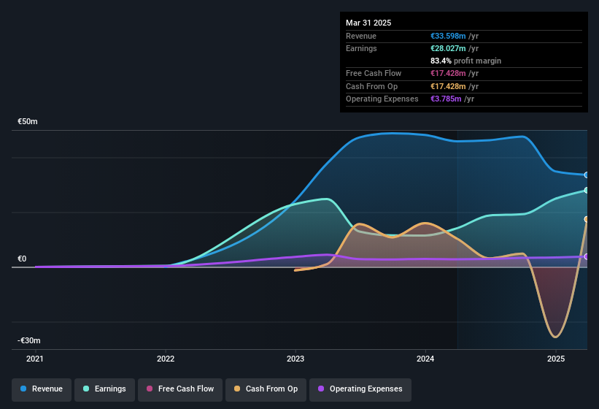This screenshot has height=409, width=599.
Task: Click the Cash From Op label in tooltip
Action: pos(371,86)
